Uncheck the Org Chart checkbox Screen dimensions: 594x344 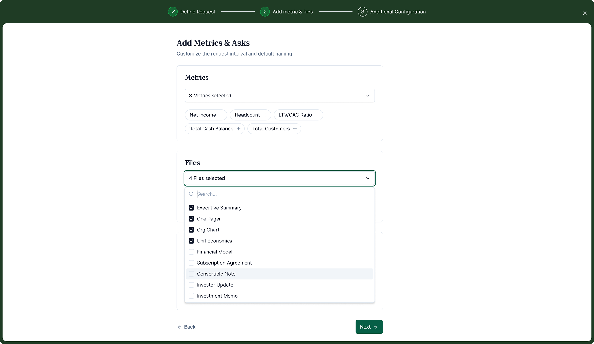[x=192, y=230]
